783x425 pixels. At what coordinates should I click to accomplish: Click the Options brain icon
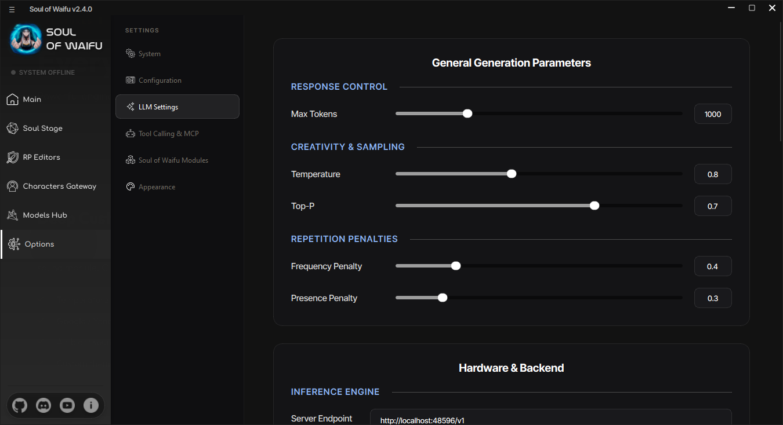click(x=14, y=244)
